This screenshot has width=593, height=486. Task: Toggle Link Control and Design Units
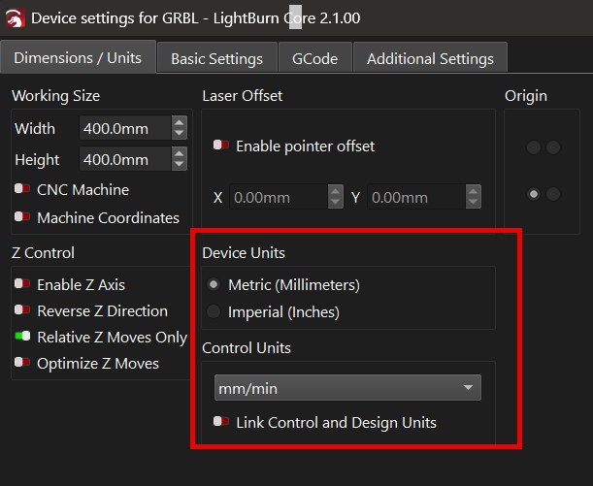[x=221, y=421]
